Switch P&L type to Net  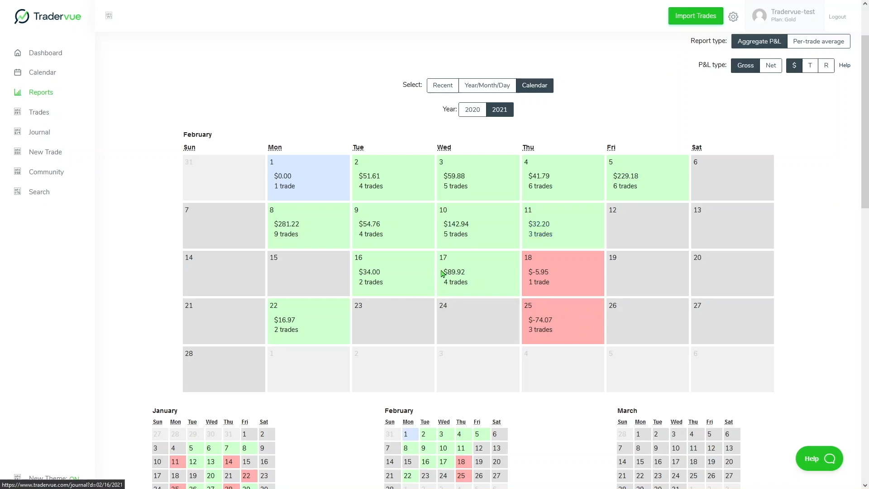click(x=770, y=66)
